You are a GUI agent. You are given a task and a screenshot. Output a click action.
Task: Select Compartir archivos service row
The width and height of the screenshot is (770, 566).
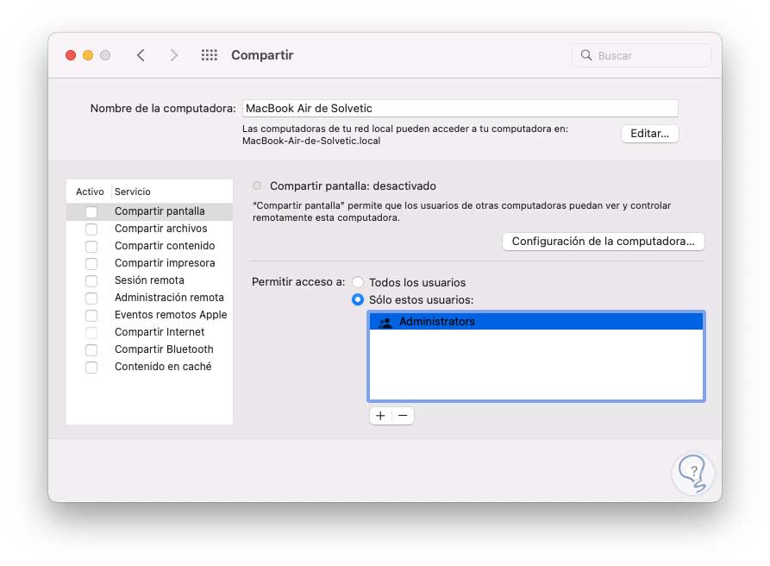[x=149, y=229]
